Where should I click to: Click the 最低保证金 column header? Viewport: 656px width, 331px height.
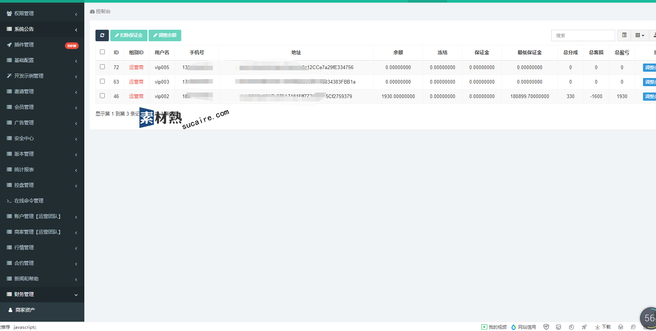pyautogui.click(x=530, y=53)
